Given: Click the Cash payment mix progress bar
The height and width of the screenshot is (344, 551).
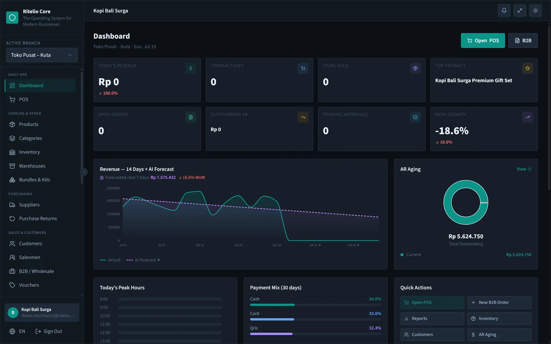Looking at the screenshot, I should tap(315, 305).
